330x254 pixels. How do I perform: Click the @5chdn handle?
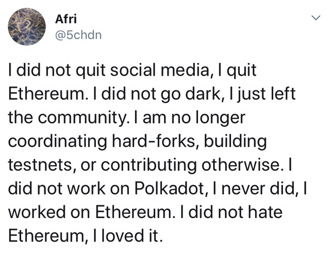(78, 35)
